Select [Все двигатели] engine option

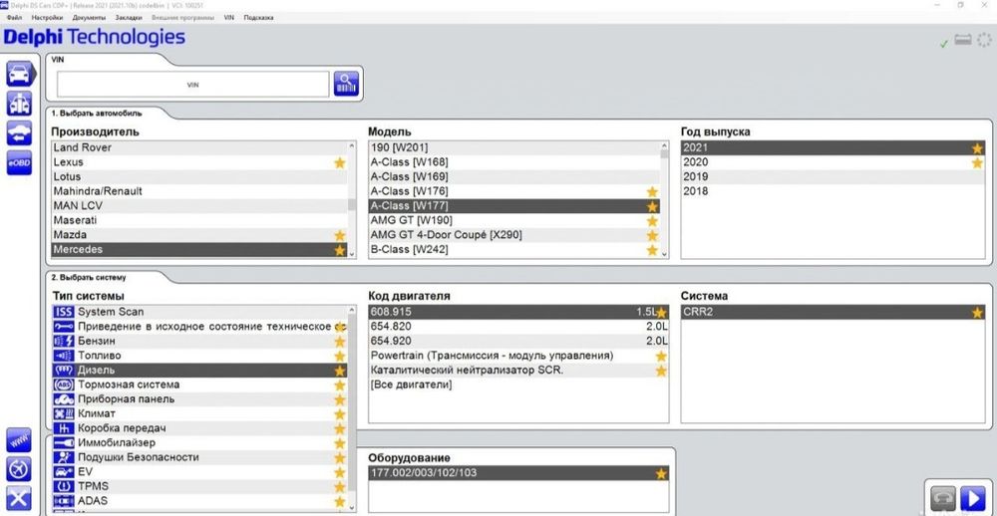click(x=518, y=386)
